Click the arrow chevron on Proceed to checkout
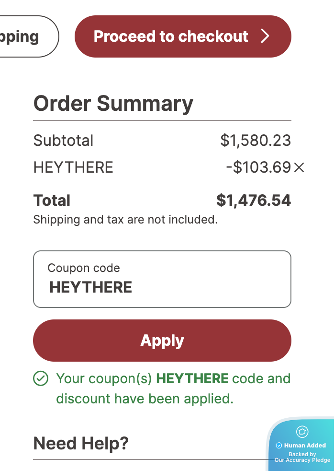Image resolution: width=334 pixels, height=471 pixels. 266,36
